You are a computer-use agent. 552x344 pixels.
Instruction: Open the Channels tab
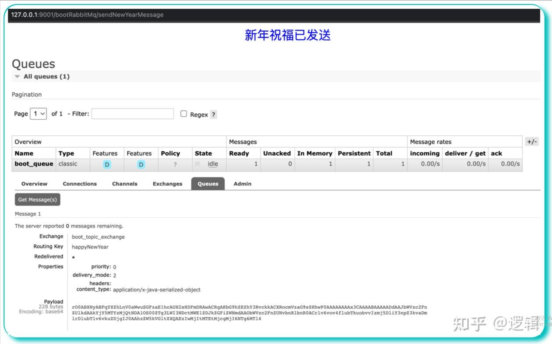pyautogui.click(x=125, y=184)
